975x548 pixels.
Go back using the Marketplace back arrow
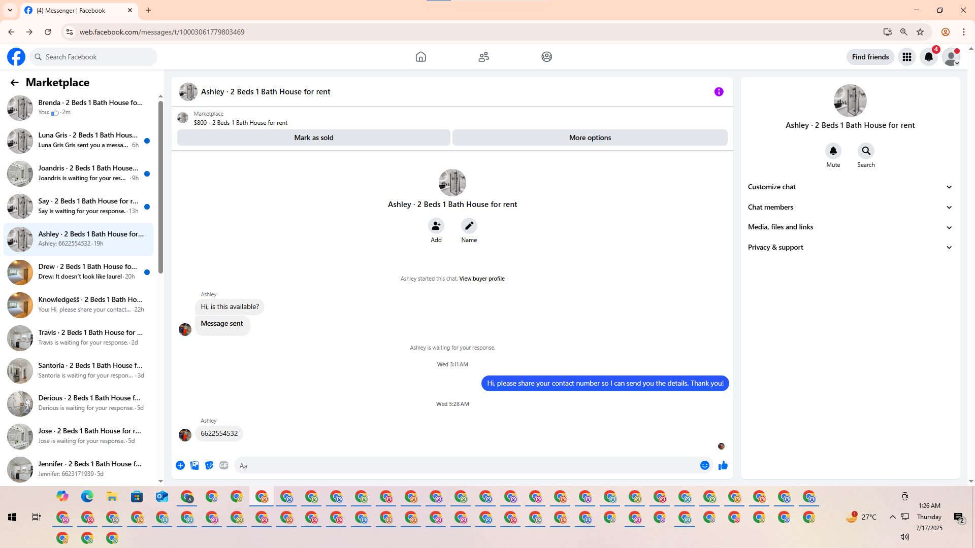14,82
